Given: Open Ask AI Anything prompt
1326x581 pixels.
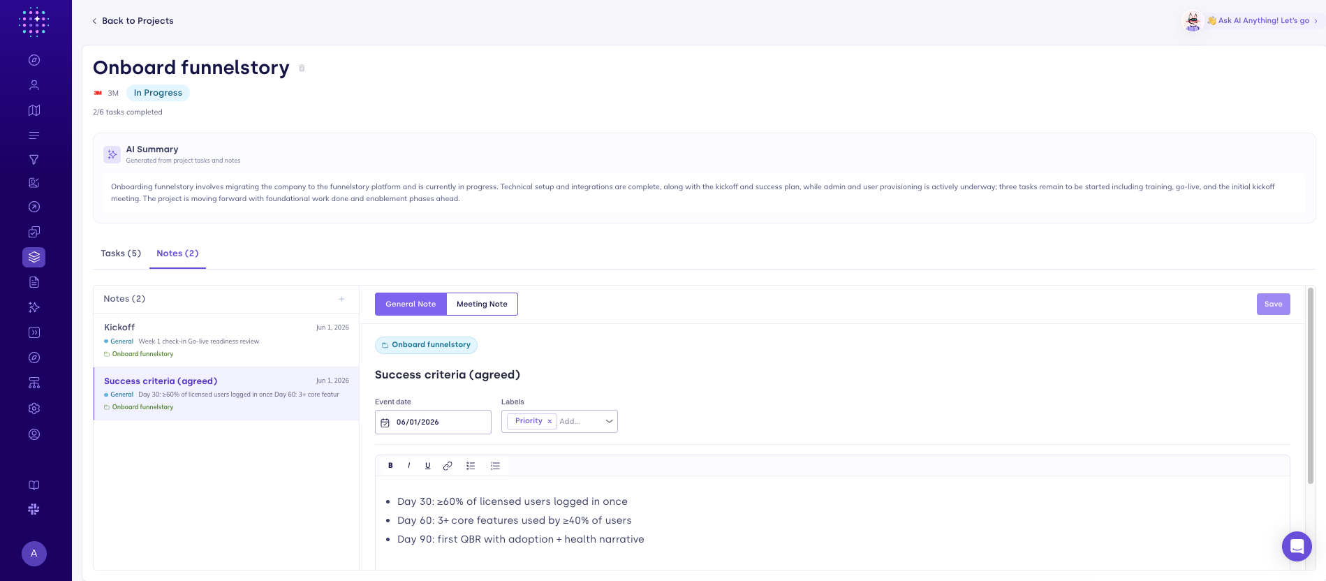Looking at the screenshot, I should [1263, 21].
